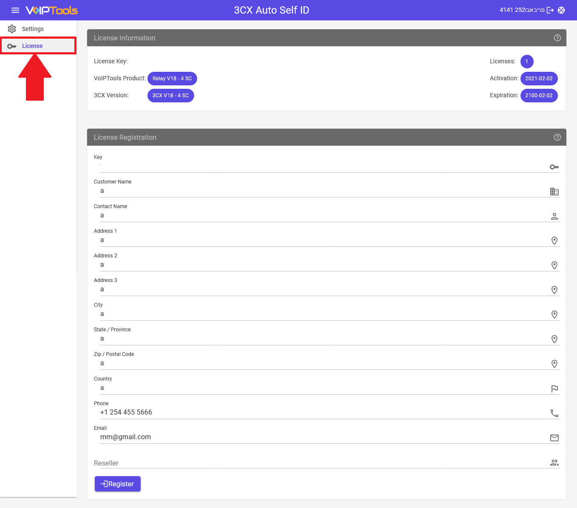Open the navigation hamburger menu

click(x=15, y=10)
